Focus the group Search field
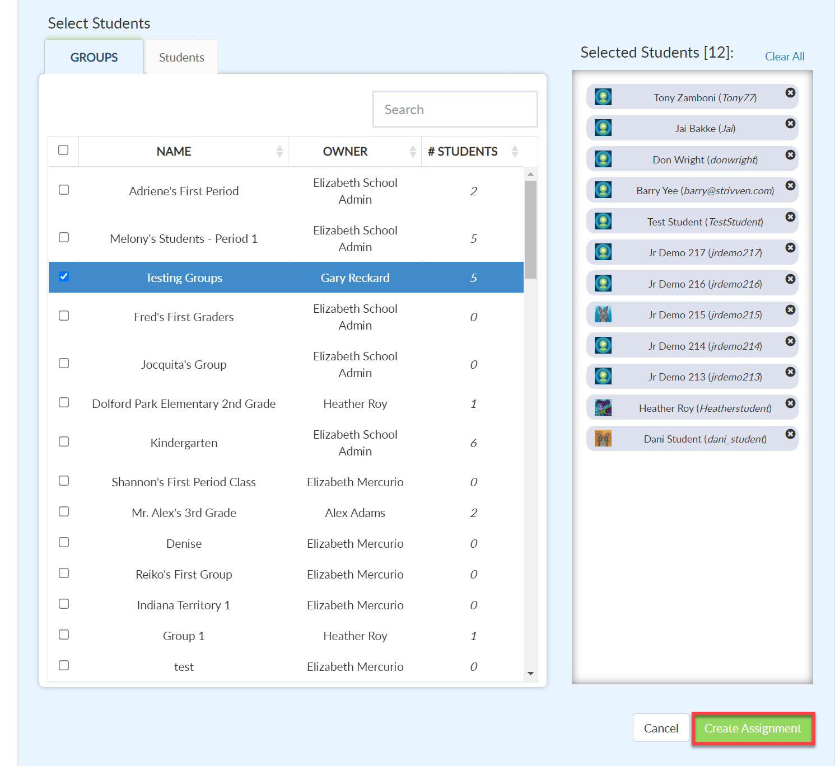The width and height of the screenshot is (835, 766). (455, 110)
